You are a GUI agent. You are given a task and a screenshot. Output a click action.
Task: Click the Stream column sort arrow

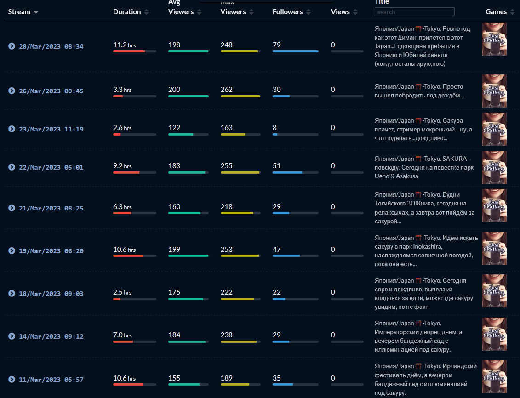pyautogui.click(x=36, y=12)
